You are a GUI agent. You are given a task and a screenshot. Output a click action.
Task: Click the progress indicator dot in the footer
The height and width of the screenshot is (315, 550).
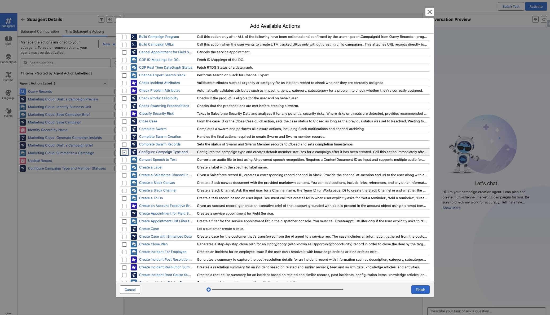click(209, 290)
